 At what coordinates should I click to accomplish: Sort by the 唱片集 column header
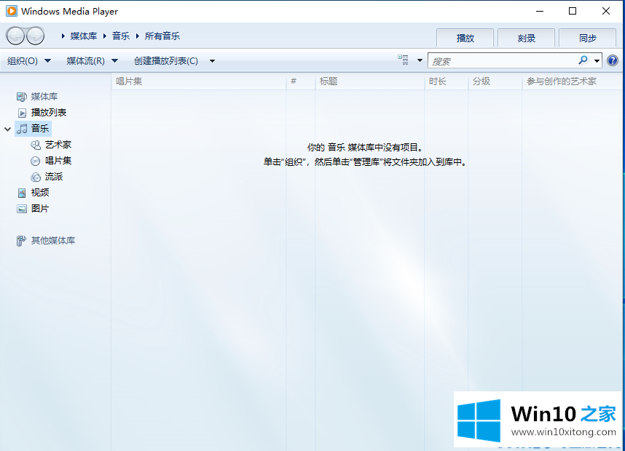point(199,81)
